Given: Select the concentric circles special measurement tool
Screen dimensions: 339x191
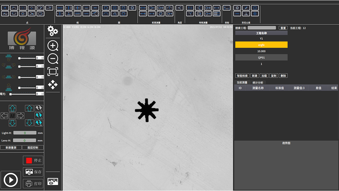Looking at the screenshot, I should click(x=199, y=13).
